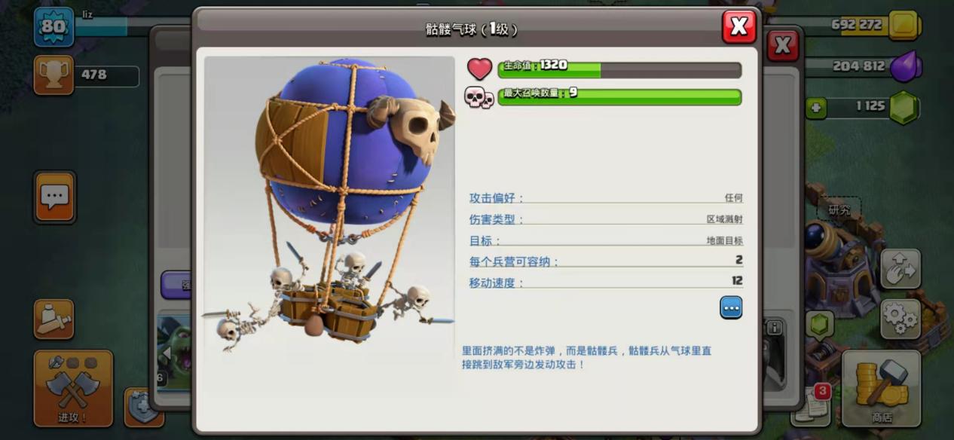Open the notes icon with red badge
The width and height of the screenshot is (954, 440).
(812, 405)
